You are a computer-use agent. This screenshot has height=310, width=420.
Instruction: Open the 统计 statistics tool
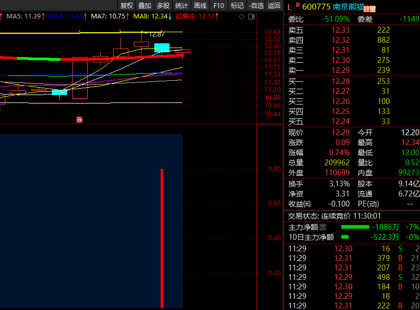(x=181, y=6)
